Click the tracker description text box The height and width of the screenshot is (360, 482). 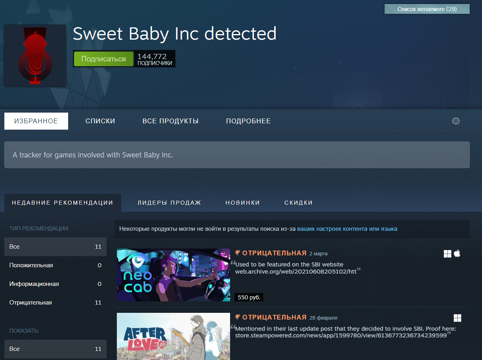point(237,155)
